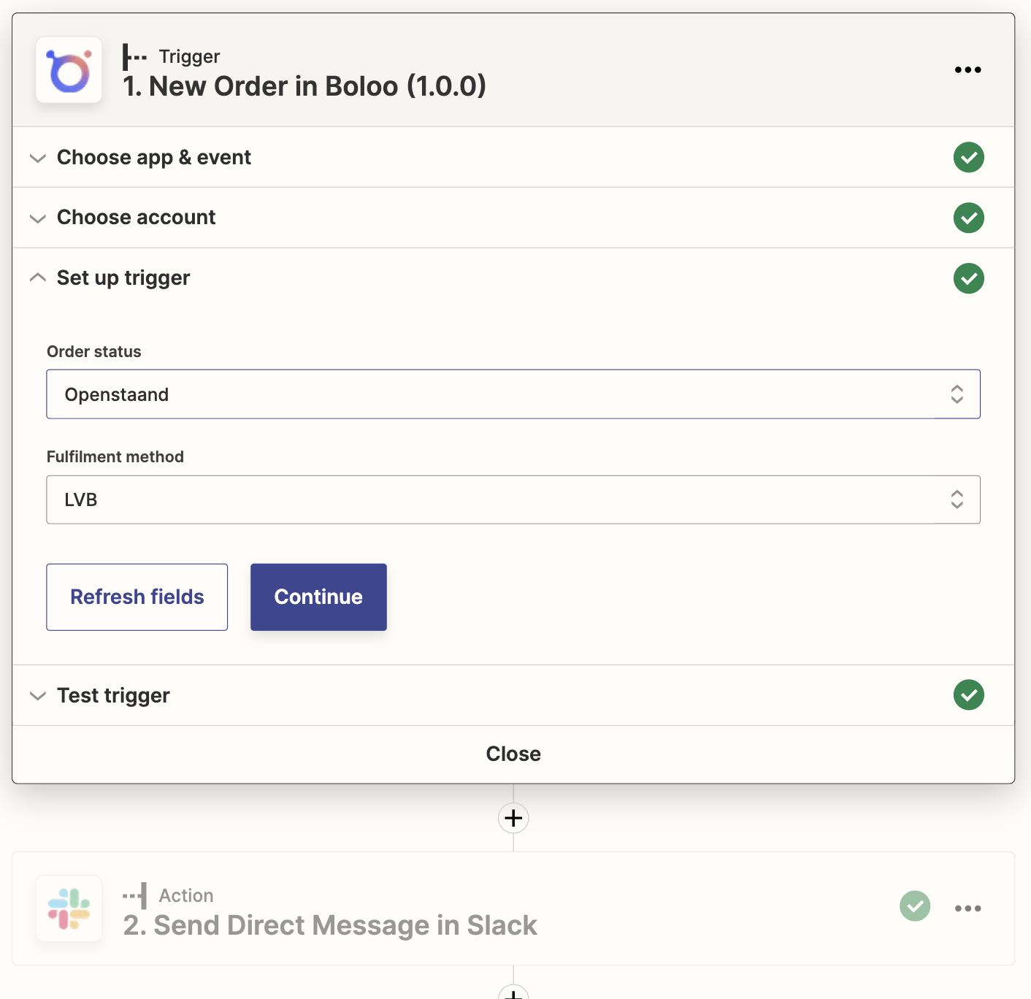The width and height of the screenshot is (1031, 999).
Task: Open step 2 Send Direct Message in Slack
Action: [x=330, y=925]
